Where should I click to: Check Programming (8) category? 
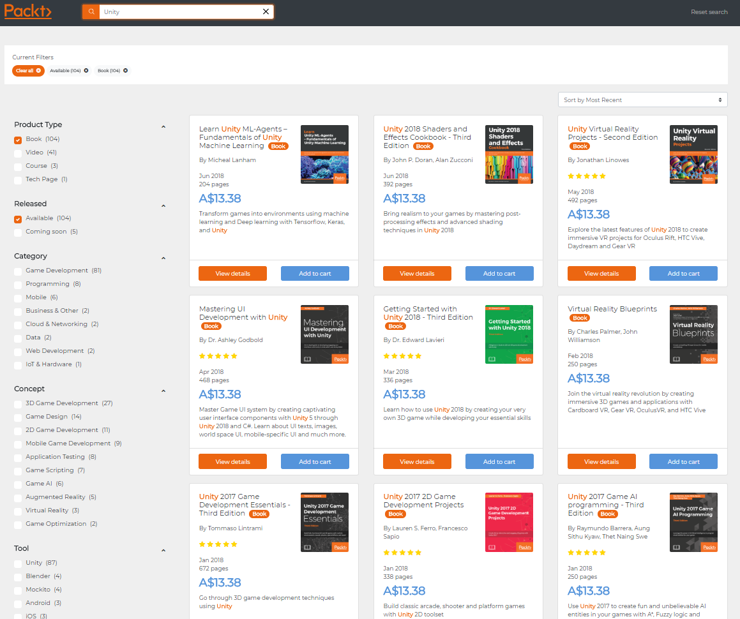(x=18, y=285)
